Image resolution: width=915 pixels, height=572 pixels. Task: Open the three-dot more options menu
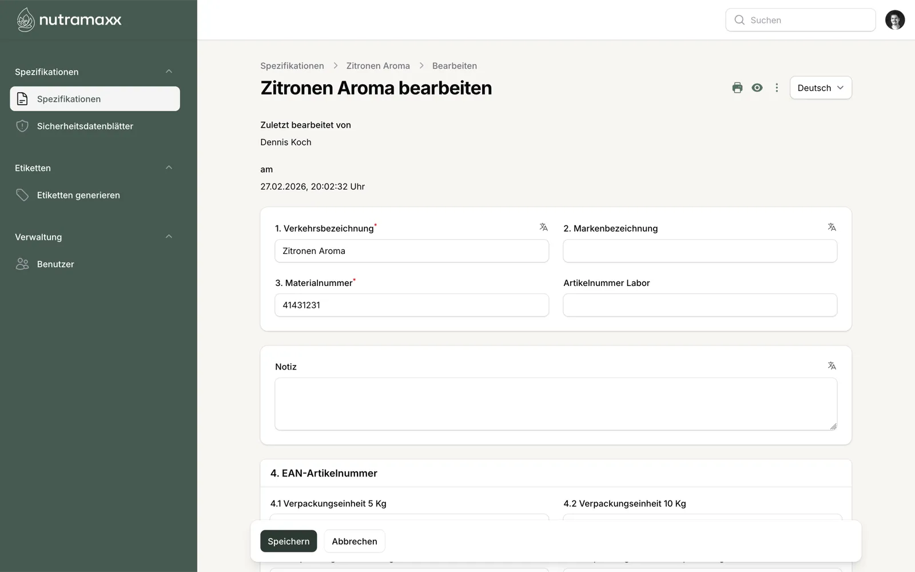point(777,88)
